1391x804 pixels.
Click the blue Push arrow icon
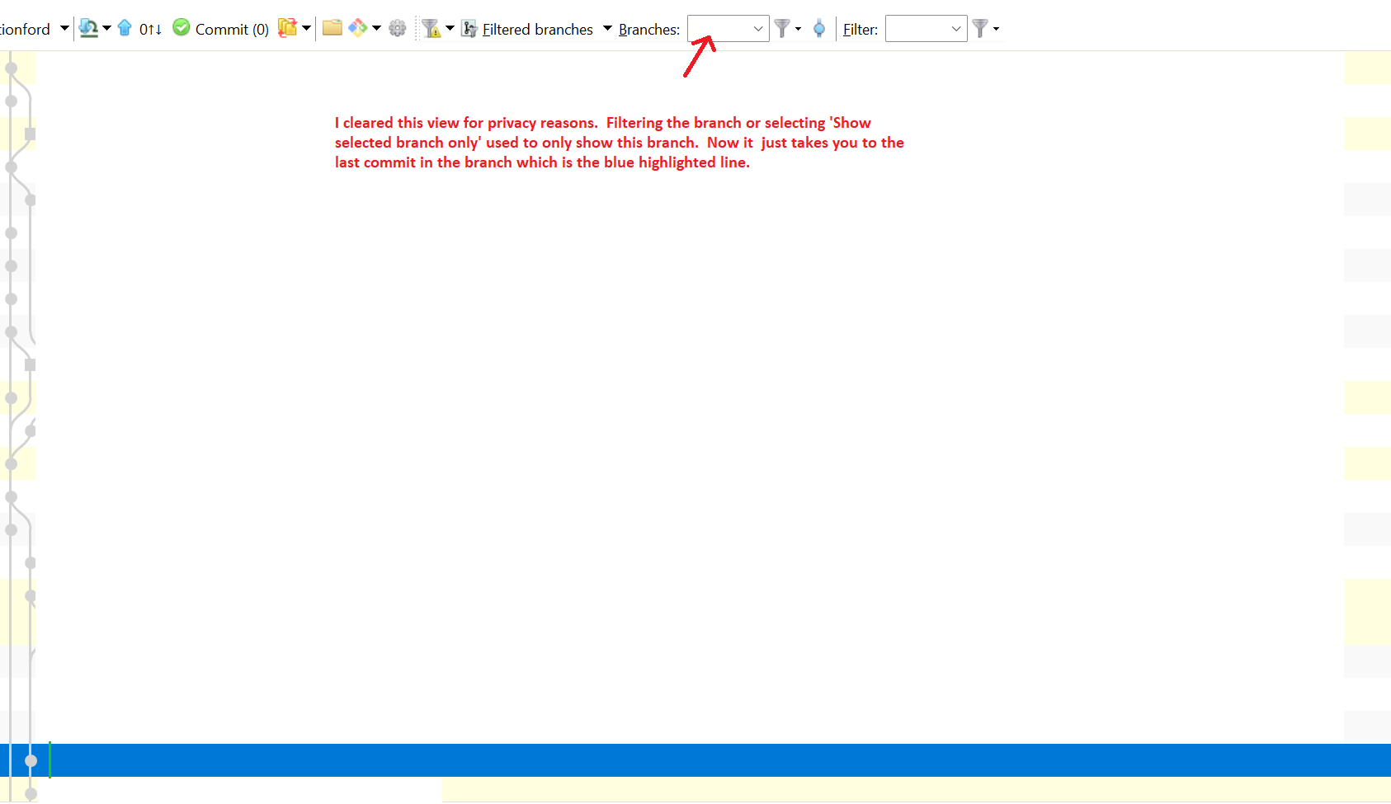pos(125,28)
